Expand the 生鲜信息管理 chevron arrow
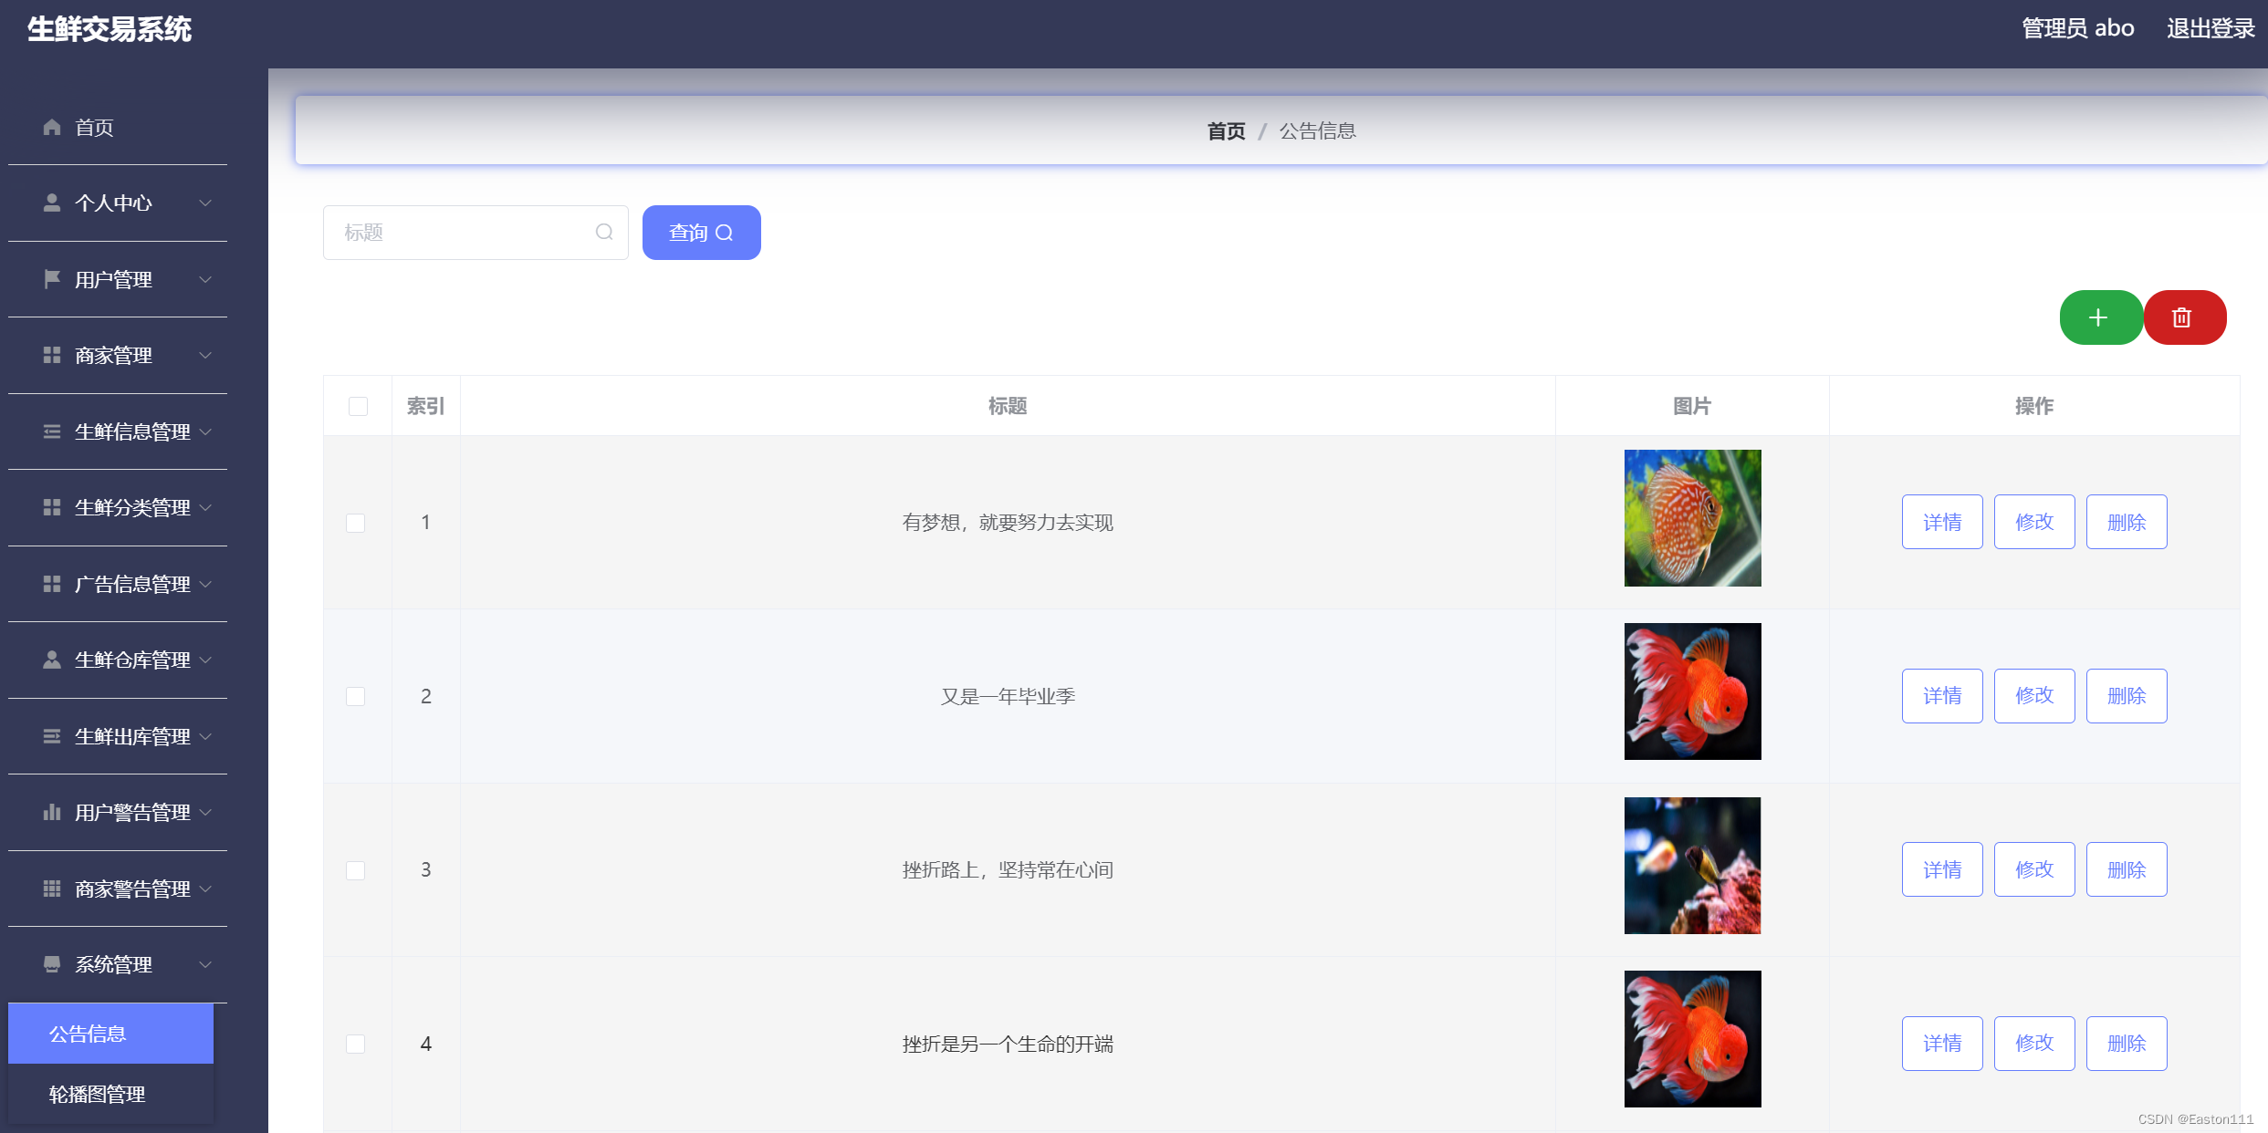This screenshot has width=2268, height=1133. click(x=205, y=431)
